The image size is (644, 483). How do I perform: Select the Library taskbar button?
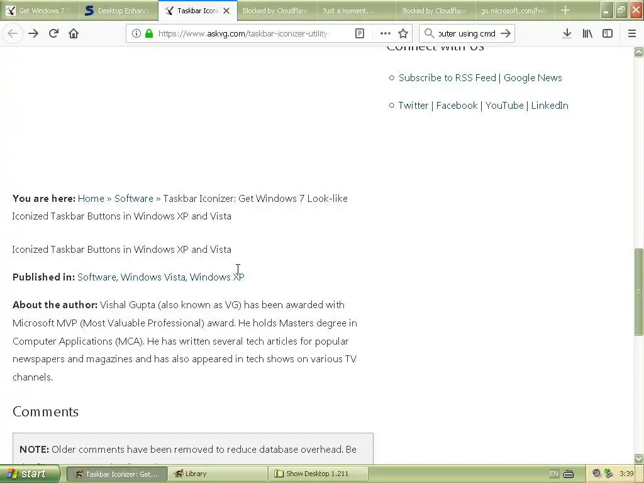pyautogui.click(x=217, y=474)
